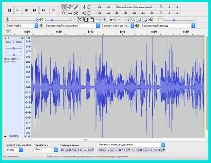Click the Zoom toggle icon
The width and height of the screenshot is (211, 163).
click(x=151, y=20)
